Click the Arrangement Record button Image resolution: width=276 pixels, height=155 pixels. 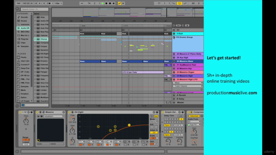tap(110, 3)
